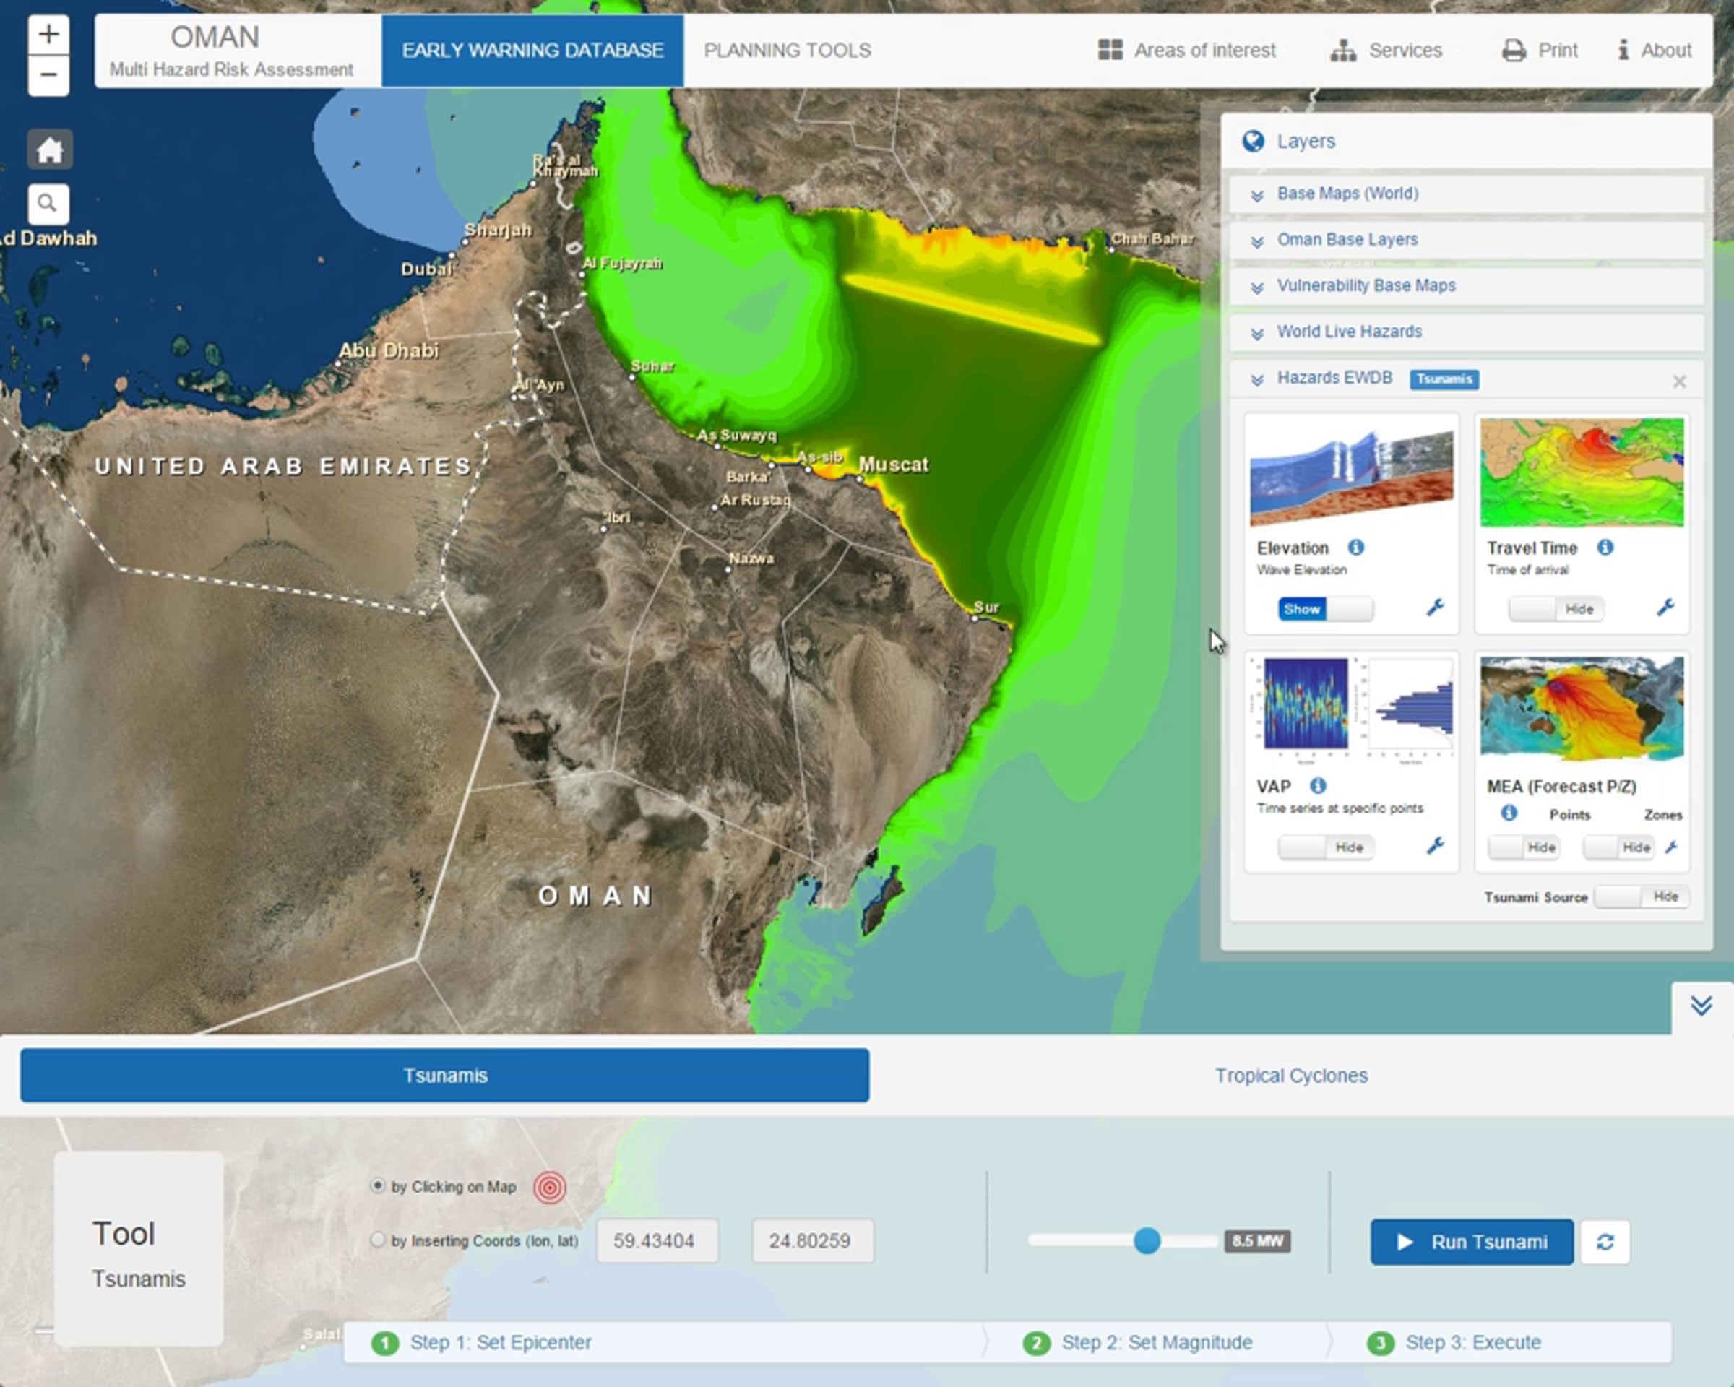This screenshot has height=1387, width=1734.
Task: Switch to the Tropical Cyclones tab
Action: pyautogui.click(x=1291, y=1076)
